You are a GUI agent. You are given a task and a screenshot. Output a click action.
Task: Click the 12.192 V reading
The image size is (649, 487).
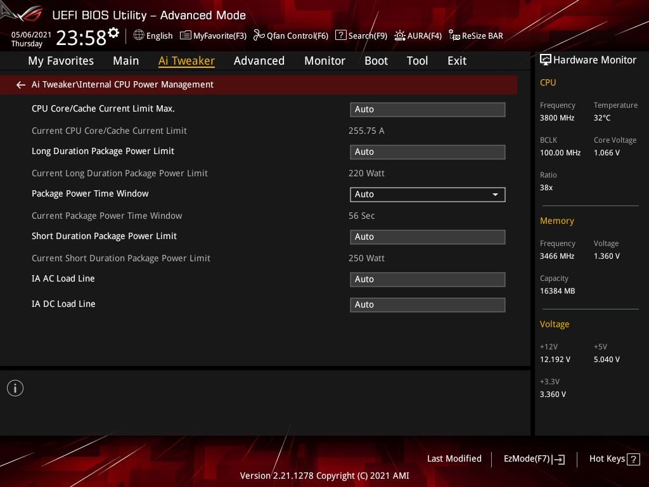555,359
